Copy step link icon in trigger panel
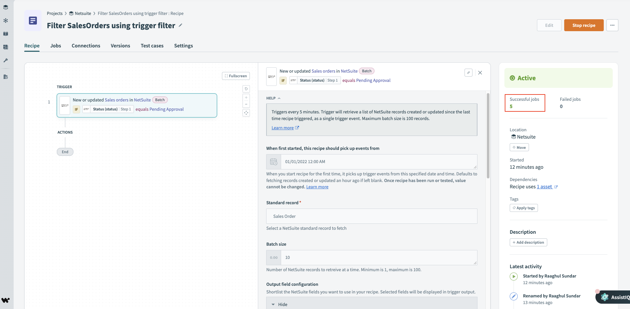630x309 pixels. tap(468, 73)
